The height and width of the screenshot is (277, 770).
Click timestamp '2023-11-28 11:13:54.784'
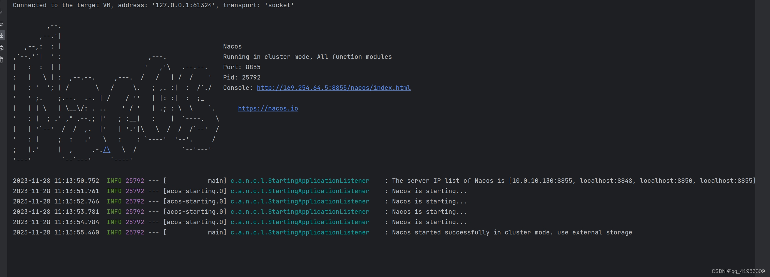click(x=56, y=222)
